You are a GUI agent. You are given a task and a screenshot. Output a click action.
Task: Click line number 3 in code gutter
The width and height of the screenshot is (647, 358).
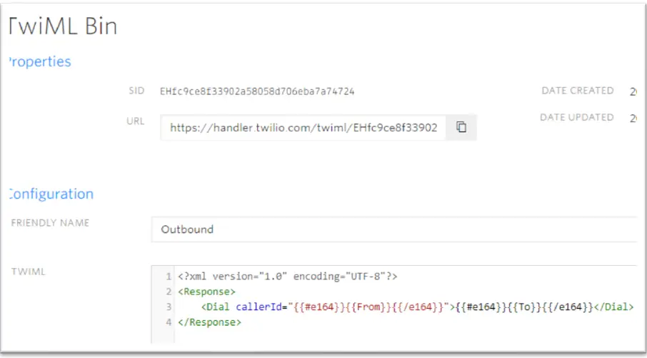tap(169, 307)
